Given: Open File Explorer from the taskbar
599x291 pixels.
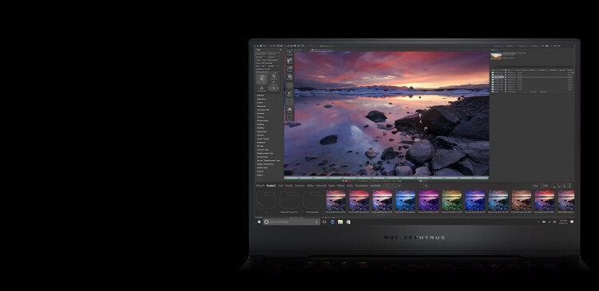Looking at the screenshot, I should click(x=340, y=222).
